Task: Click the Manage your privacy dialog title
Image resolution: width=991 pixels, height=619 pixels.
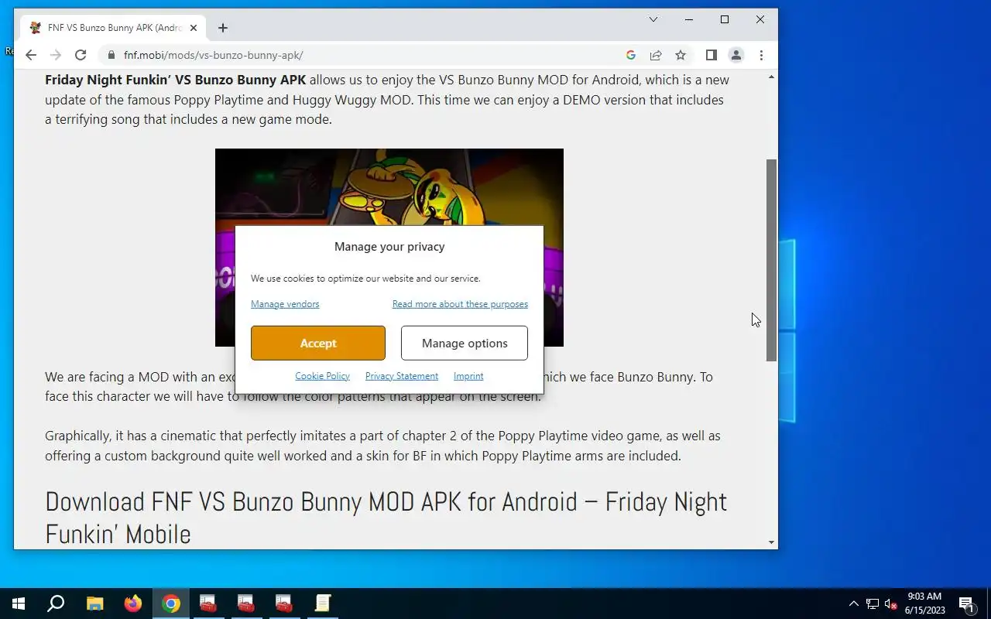Action: 389,247
